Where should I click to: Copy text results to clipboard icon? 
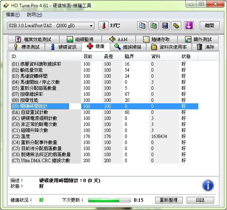(x=142, y=26)
